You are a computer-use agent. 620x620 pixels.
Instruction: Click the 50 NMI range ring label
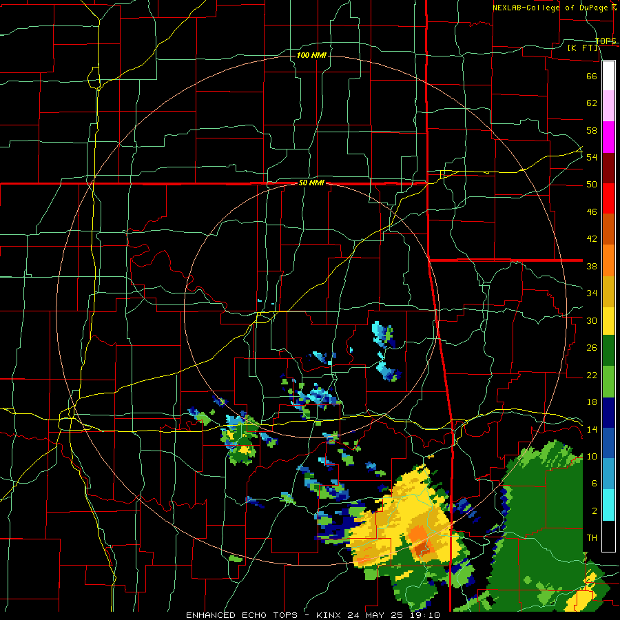pos(311,183)
